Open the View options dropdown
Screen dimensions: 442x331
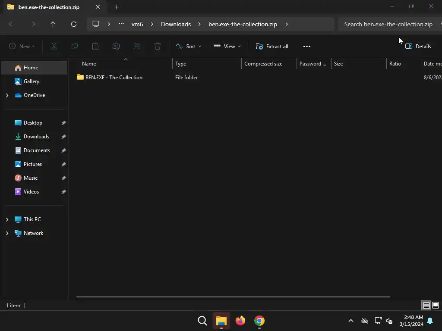(227, 46)
